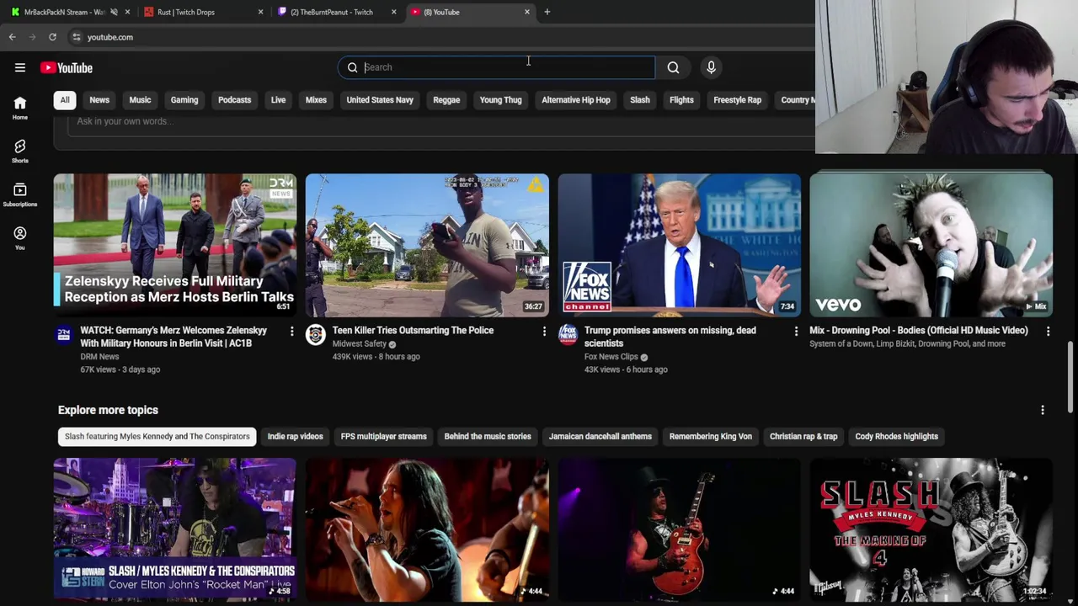Image resolution: width=1078 pixels, height=606 pixels.
Task: Select the Reggae filter chip
Action: (446, 100)
